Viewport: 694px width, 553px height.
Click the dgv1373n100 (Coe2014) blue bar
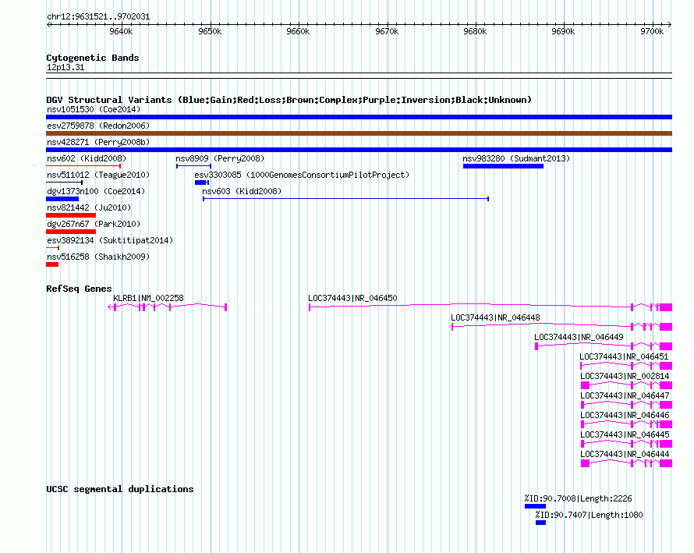(62, 199)
